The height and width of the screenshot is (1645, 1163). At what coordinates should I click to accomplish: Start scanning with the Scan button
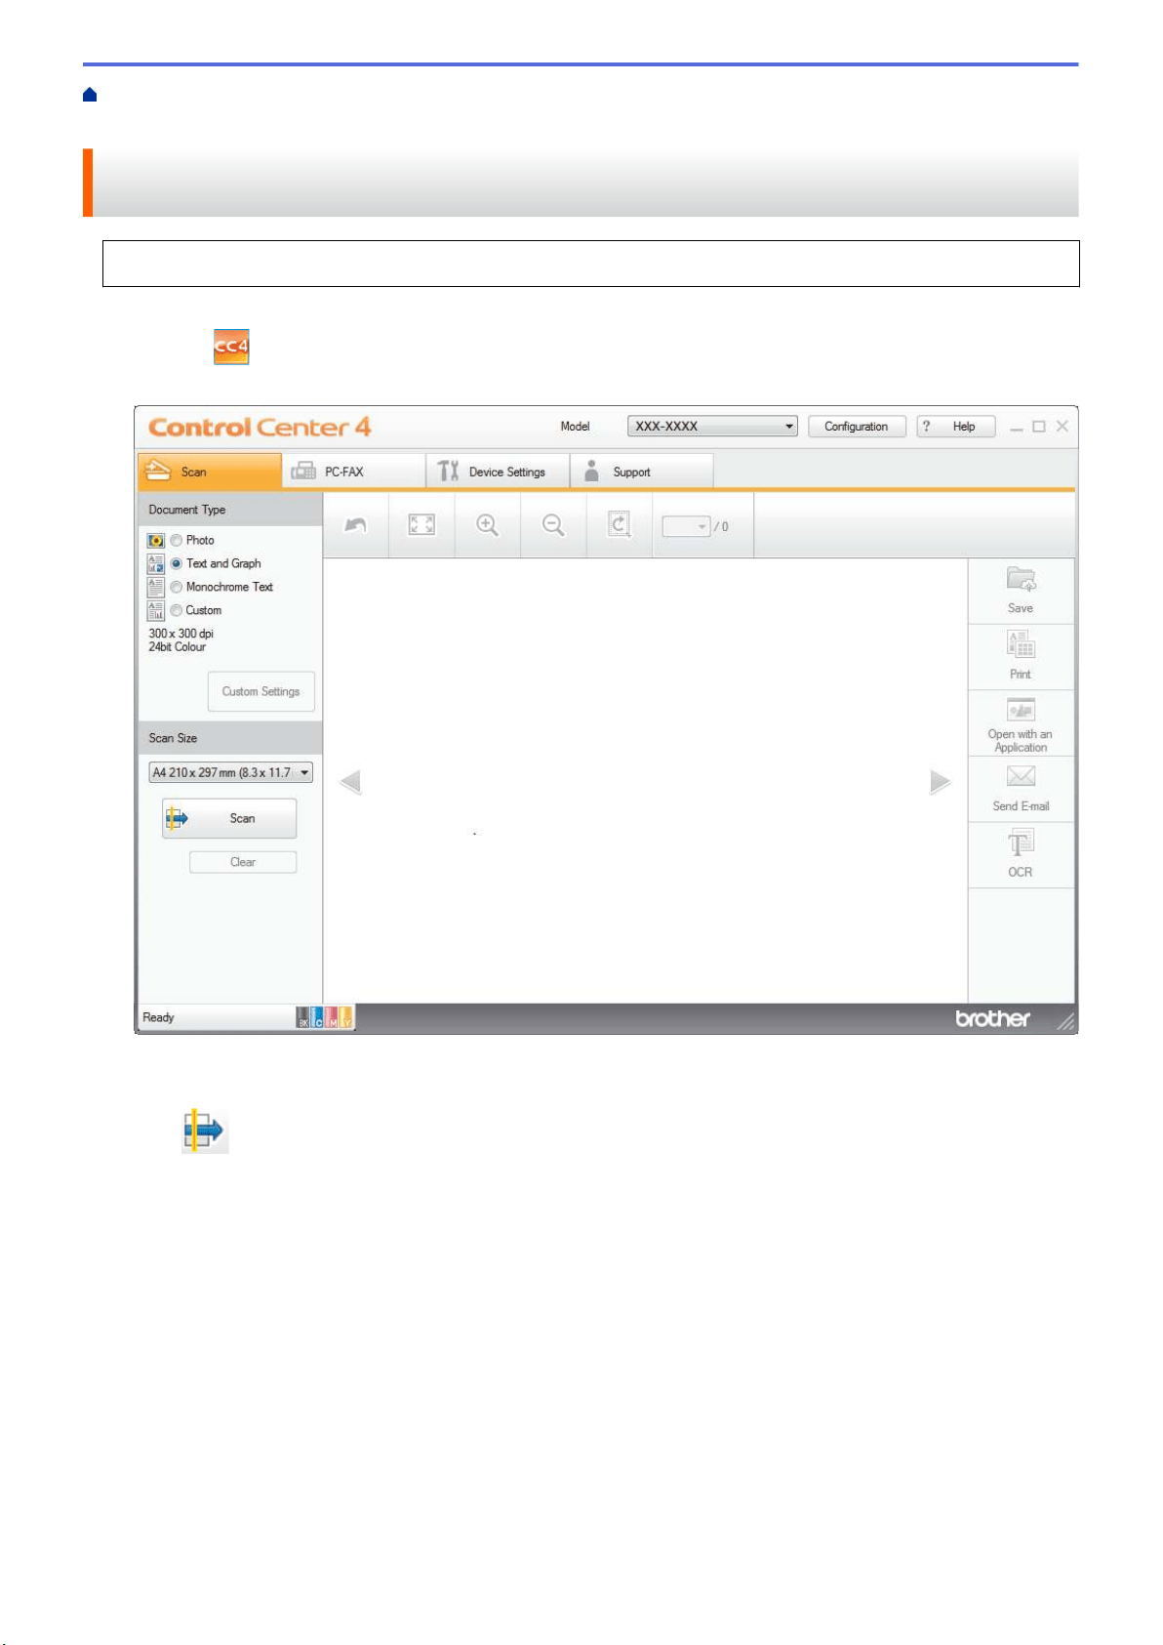229,818
